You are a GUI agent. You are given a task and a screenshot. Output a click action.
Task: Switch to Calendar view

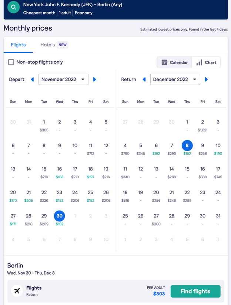tap(174, 62)
